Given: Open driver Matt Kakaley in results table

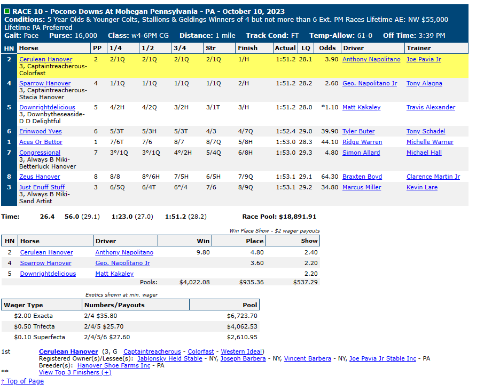Looking at the screenshot, I should 362,107.
